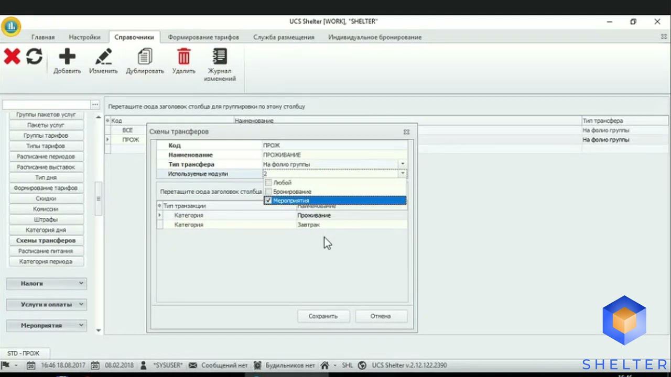Select the Завтрак category row
The image size is (671, 377).
pyautogui.click(x=283, y=225)
